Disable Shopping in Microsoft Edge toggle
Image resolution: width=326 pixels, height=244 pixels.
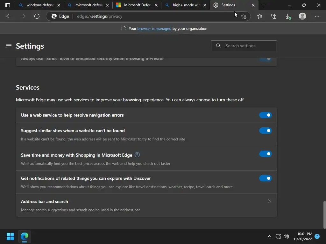tap(265, 154)
